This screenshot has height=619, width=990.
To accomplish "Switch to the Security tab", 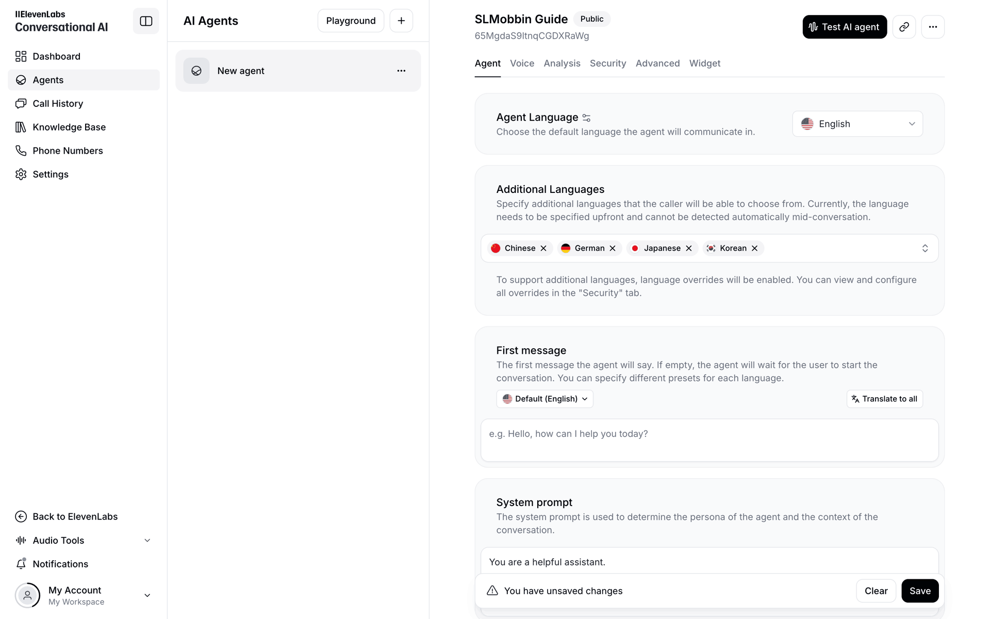I will [x=607, y=63].
